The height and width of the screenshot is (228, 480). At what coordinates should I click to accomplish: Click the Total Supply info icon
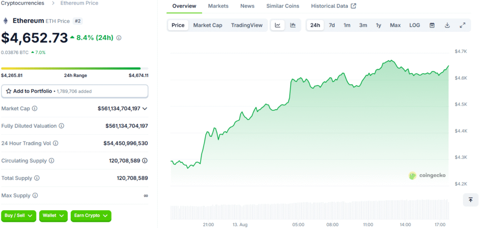pos(37,178)
